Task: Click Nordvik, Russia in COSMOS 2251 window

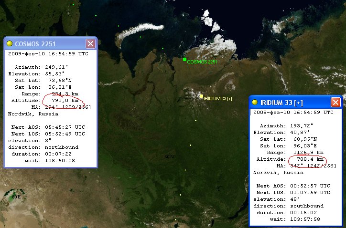Action: [x=33, y=114]
